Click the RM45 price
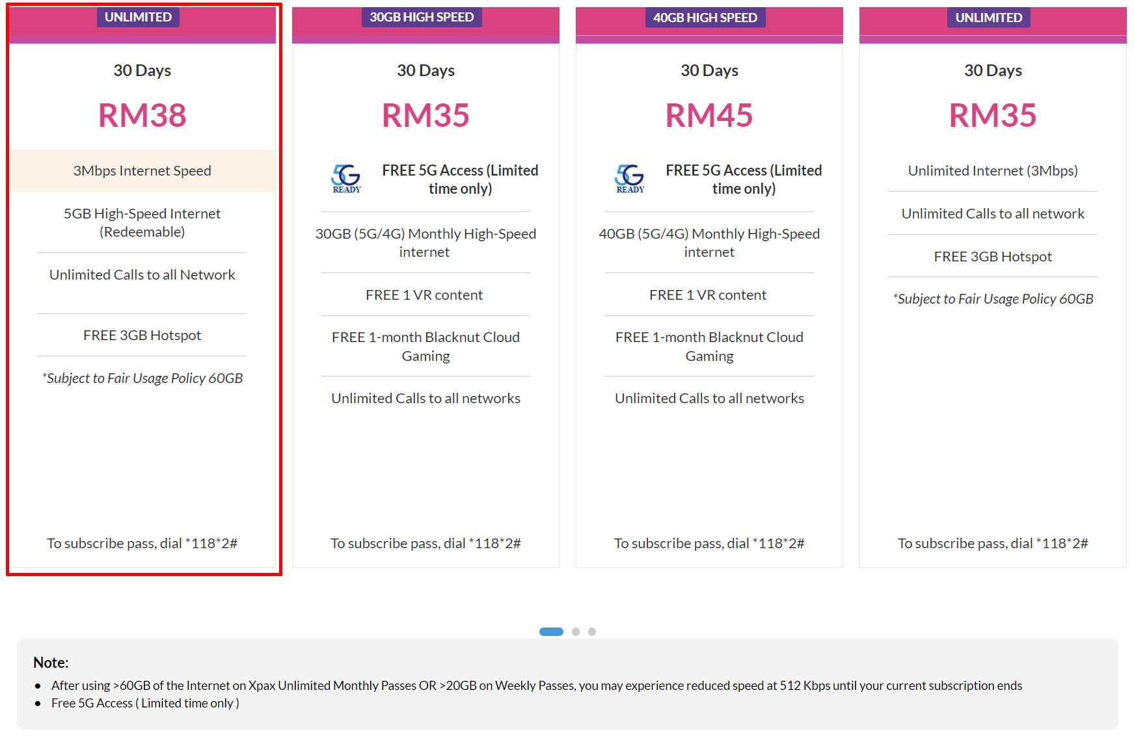The image size is (1134, 740). 709,116
